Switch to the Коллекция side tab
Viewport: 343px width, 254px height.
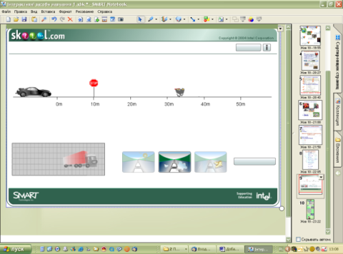tap(338, 112)
